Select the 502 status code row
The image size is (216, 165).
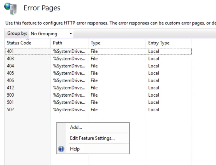(98, 109)
